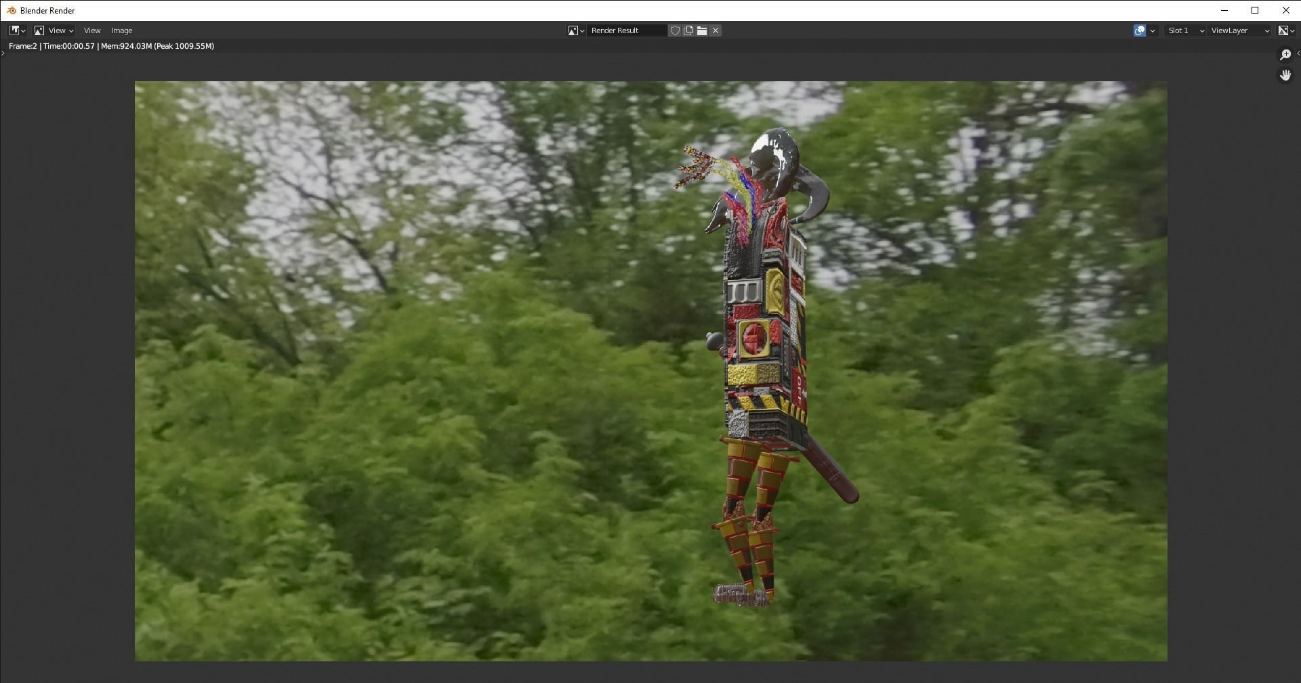Expand the right sidebar arrow
The width and height of the screenshot is (1301, 683).
pyautogui.click(x=1298, y=53)
